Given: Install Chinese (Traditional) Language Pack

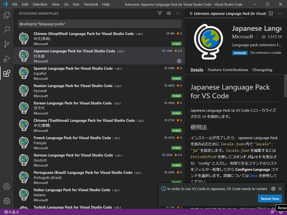Looking at the screenshot, I should [177, 130].
